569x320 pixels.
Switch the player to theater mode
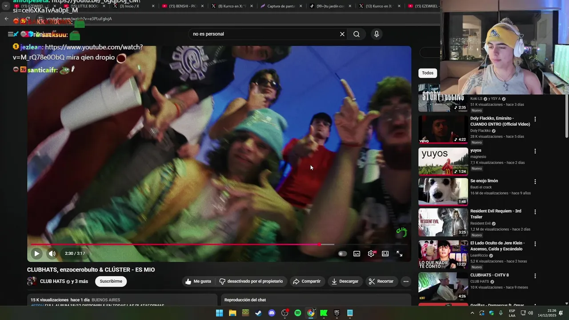[x=385, y=253]
